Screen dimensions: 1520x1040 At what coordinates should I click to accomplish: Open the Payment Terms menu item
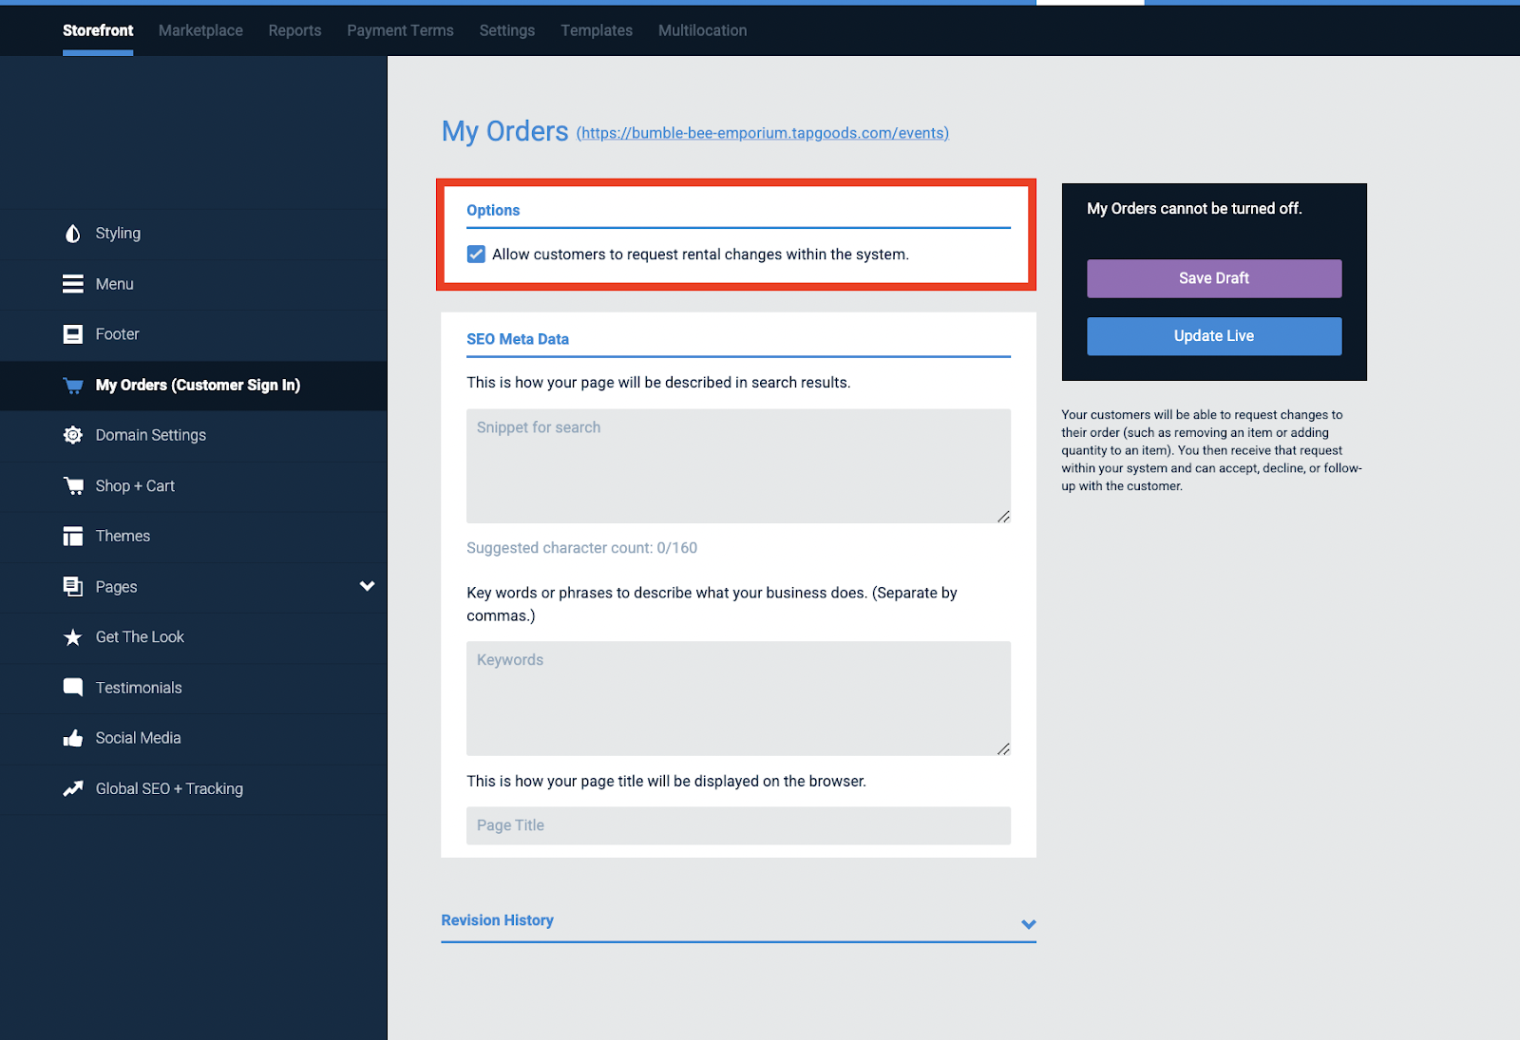pyautogui.click(x=400, y=30)
